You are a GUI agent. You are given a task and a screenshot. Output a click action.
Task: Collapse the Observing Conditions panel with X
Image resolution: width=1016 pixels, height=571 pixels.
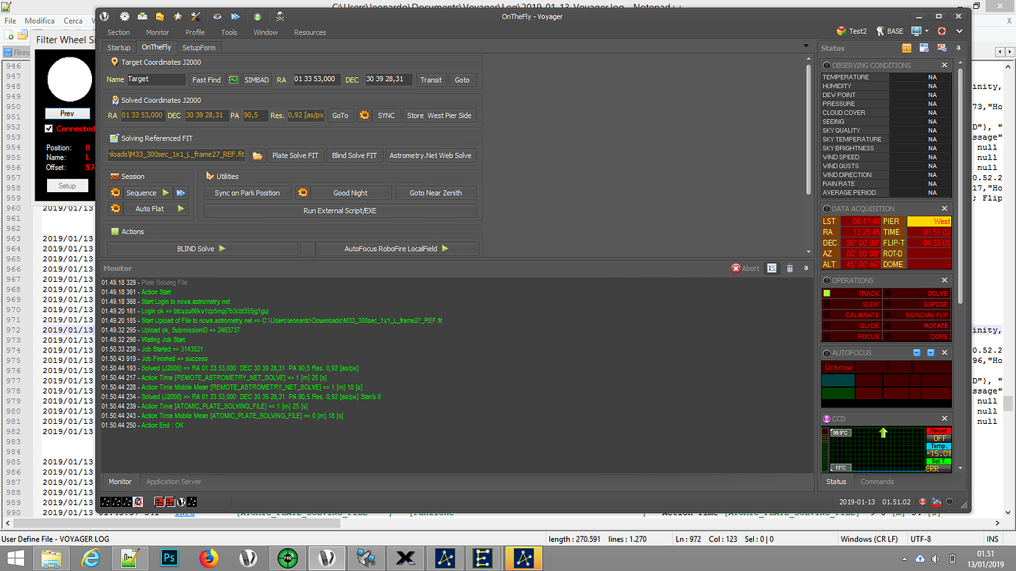pyautogui.click(x=945, y=65)
